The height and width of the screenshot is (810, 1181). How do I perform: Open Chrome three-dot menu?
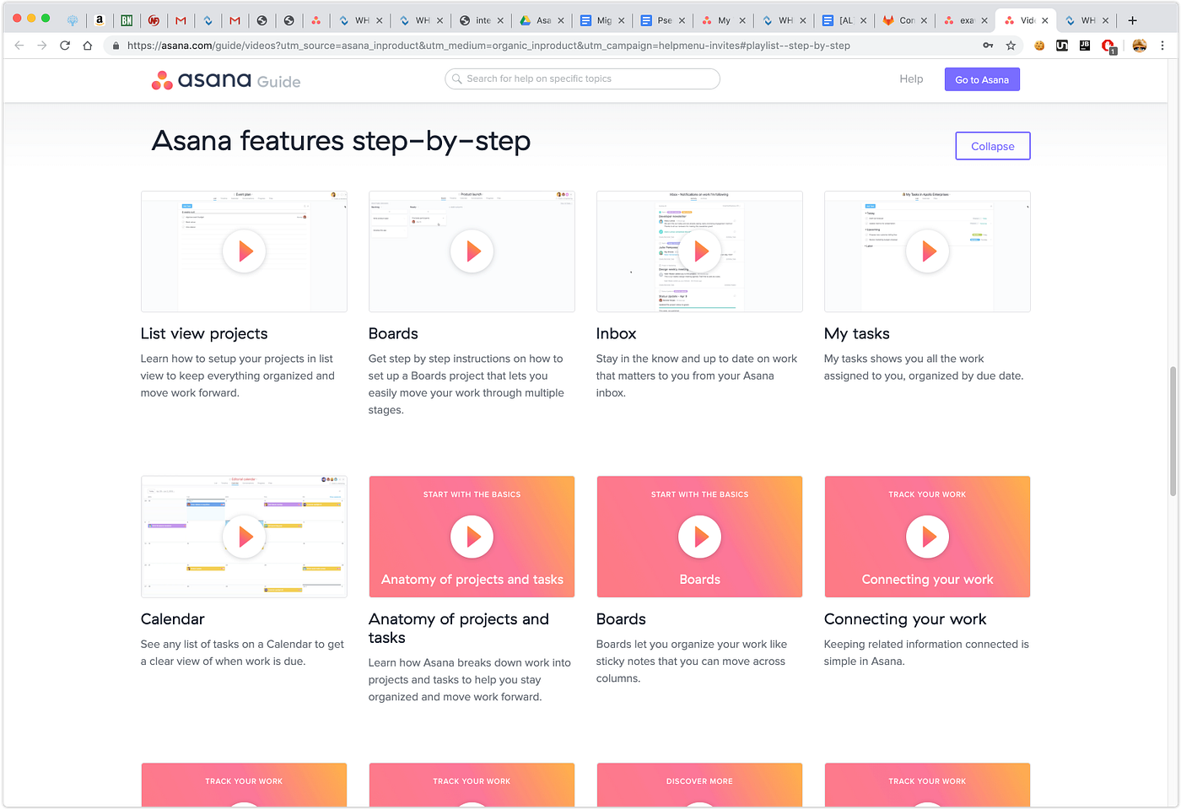point(1162,46)
